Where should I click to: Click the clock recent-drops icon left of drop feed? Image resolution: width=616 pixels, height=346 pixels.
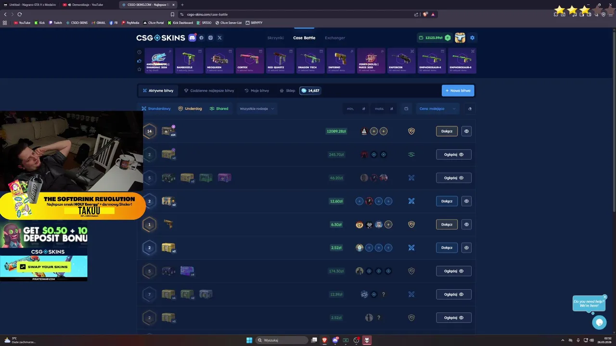point(139,52)
